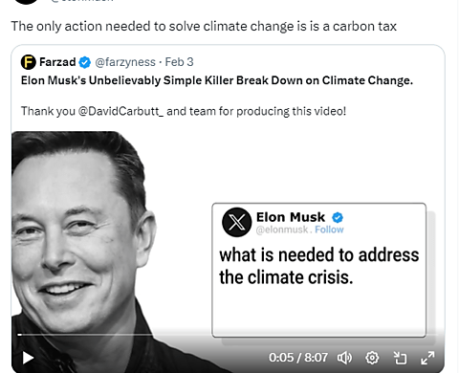Screen dimensions: 459x373
Task: Open the @DavidCarbutt_ mention
Action: click(120, 111)
